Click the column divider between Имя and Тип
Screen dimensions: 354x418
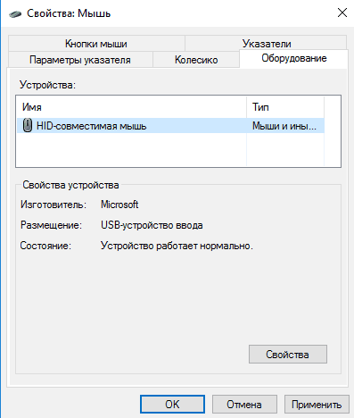(x=246, y=107)
